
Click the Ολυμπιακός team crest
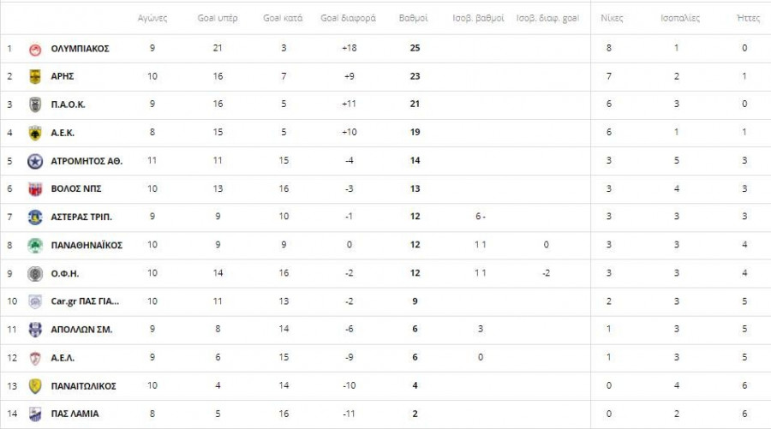pos(35,49)
